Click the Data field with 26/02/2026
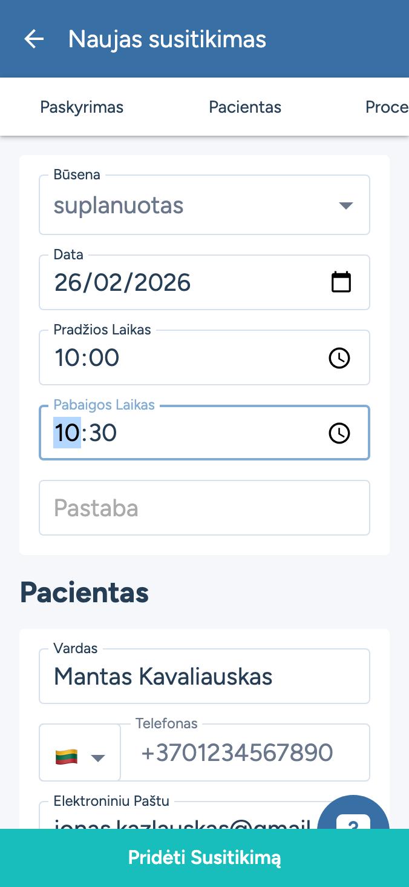 click(182, 283)
